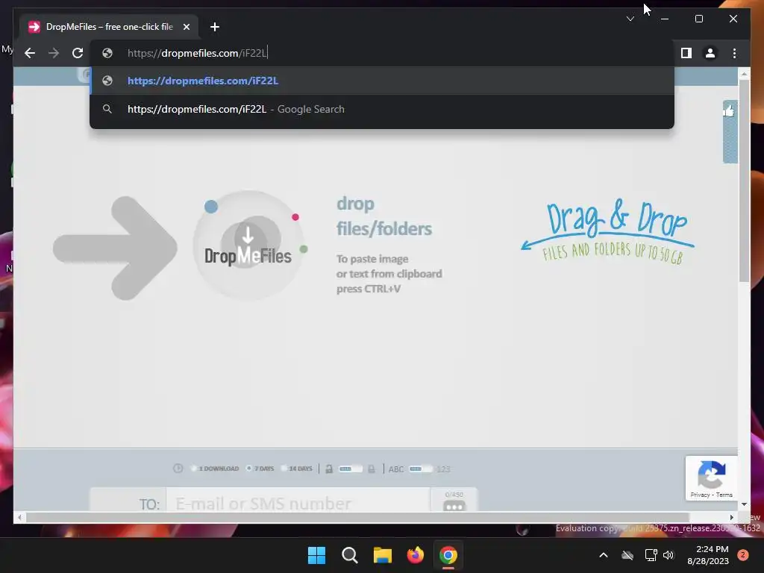Open the notification badge showing 2
The width and height of the screenshot is (764, 573).
point(743,555)
